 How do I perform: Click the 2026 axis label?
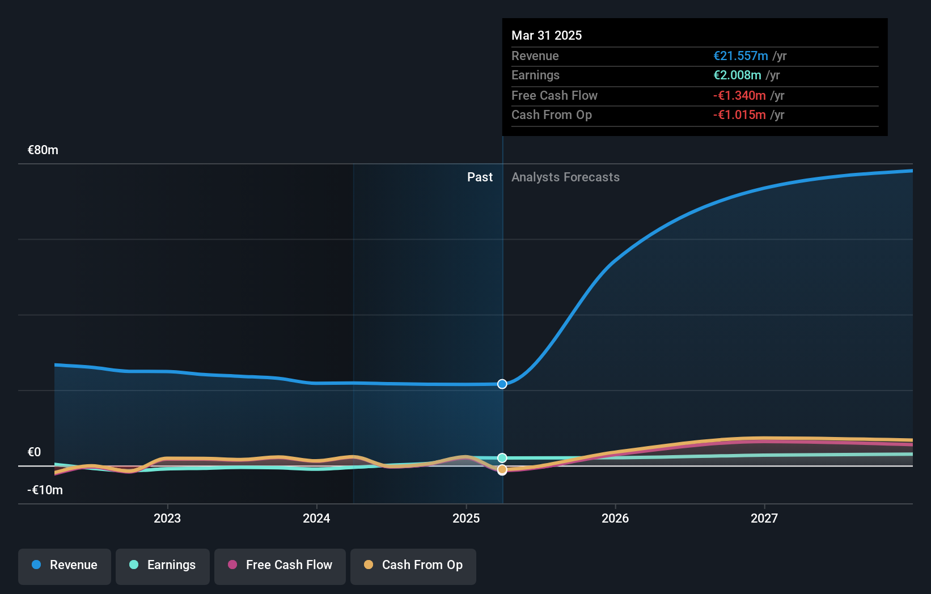pyautogui.click(x=615, y=518)
